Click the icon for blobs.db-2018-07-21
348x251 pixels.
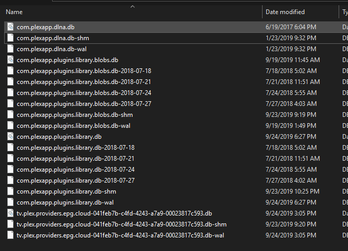point(10,81)
